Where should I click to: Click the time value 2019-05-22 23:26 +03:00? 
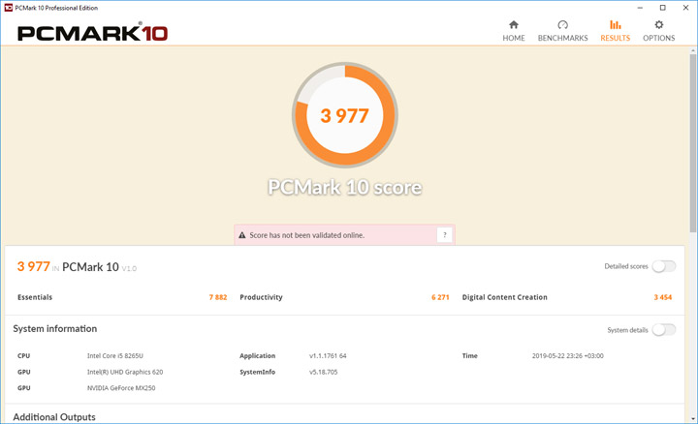[567, 356]
